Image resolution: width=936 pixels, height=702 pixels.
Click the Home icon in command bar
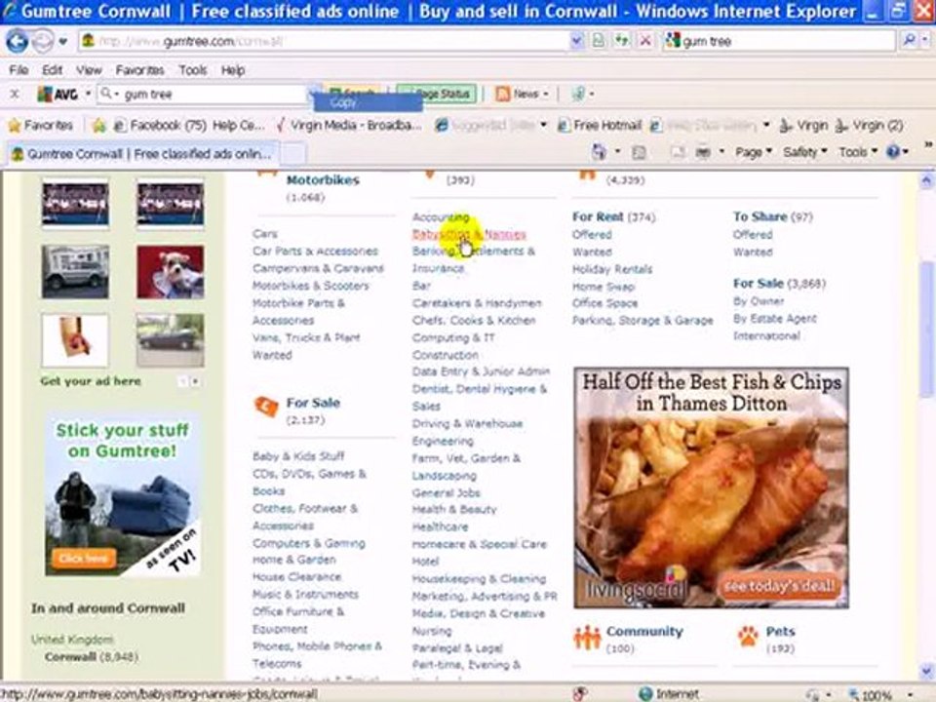click(599, 152)
